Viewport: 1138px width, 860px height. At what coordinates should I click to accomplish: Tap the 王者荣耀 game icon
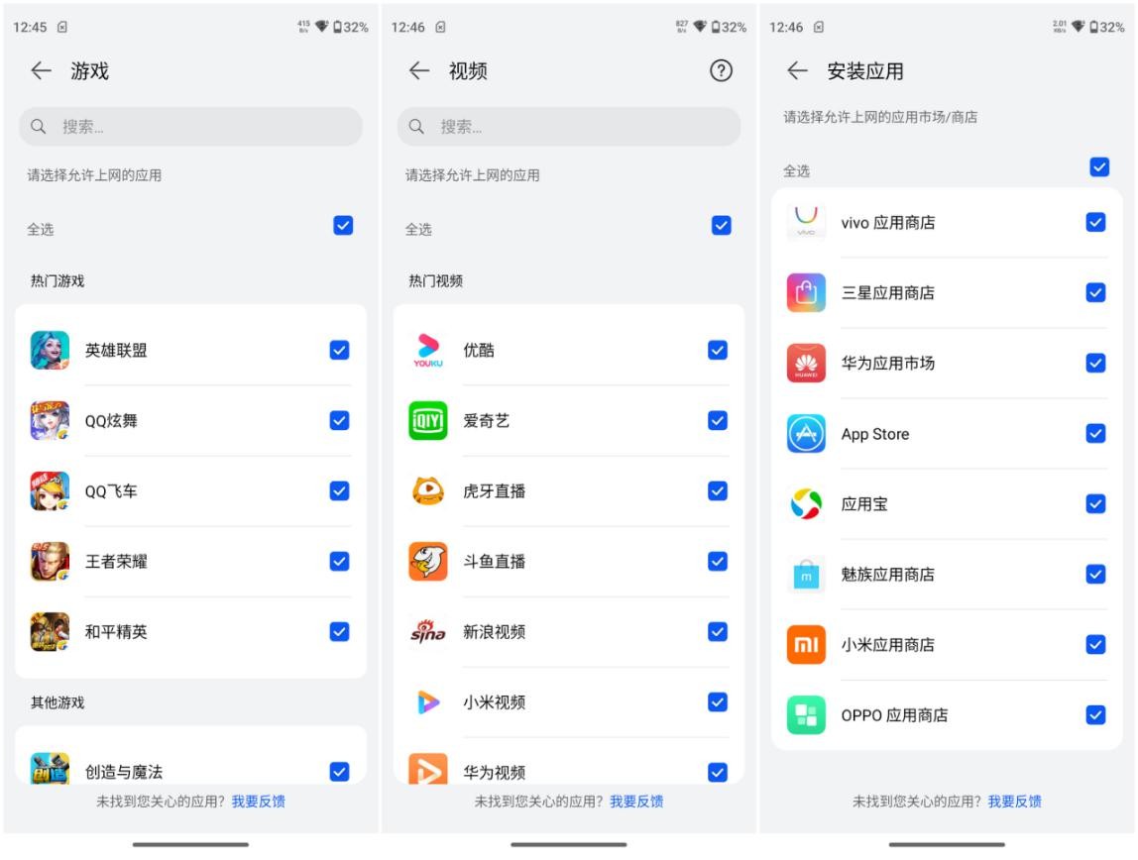[x=50, y=560]
